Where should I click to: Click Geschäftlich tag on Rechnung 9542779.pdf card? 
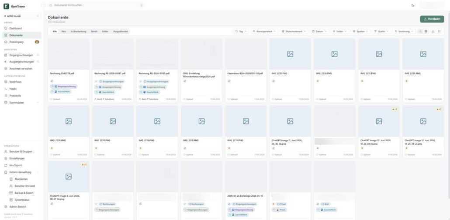(61, 91)
